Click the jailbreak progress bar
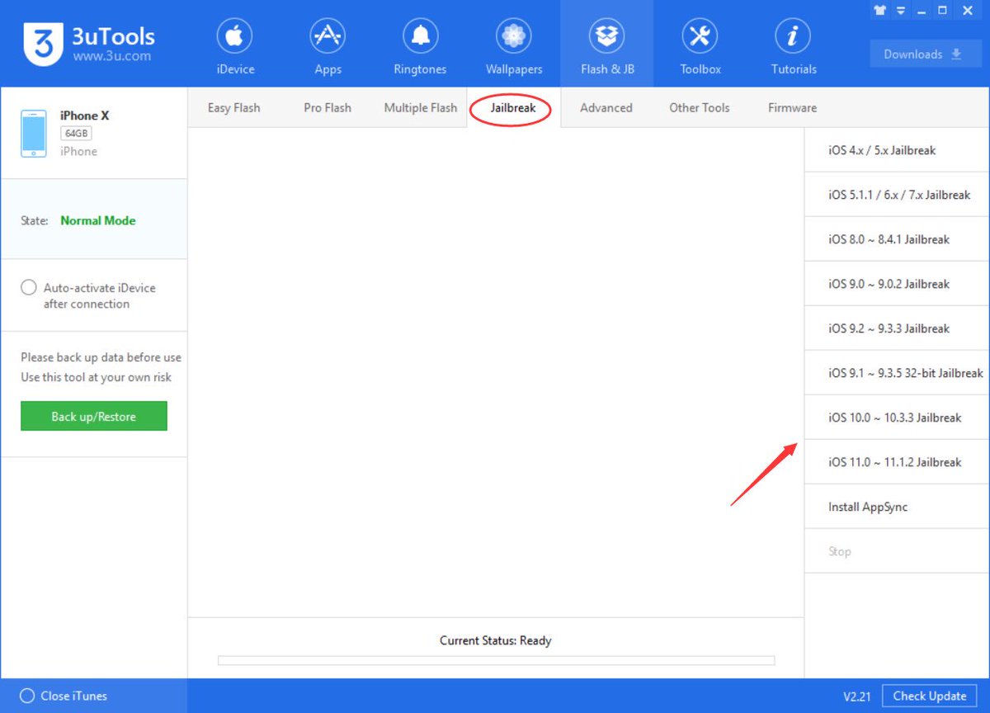Image resolution: width=990 pixels, height=713 pixels. click(496, 660)
